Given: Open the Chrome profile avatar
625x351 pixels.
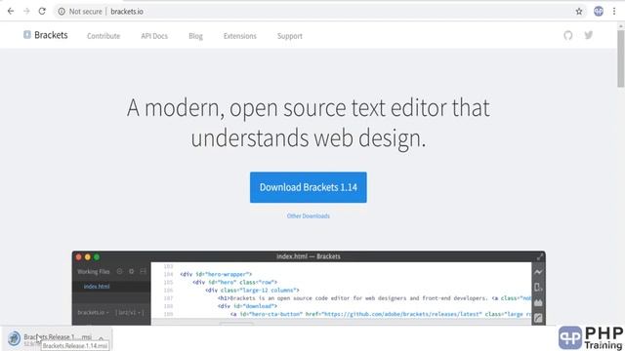Looking at the screenshot, I should [599, 11].
